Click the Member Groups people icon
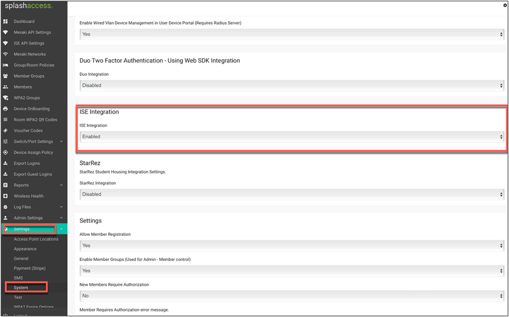The width and height of the screenshot is (509, 317). tap(5, 76)
